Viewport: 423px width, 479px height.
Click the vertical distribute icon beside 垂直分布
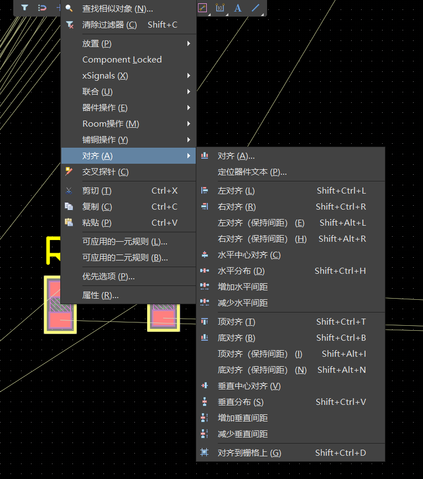(205, 402)
